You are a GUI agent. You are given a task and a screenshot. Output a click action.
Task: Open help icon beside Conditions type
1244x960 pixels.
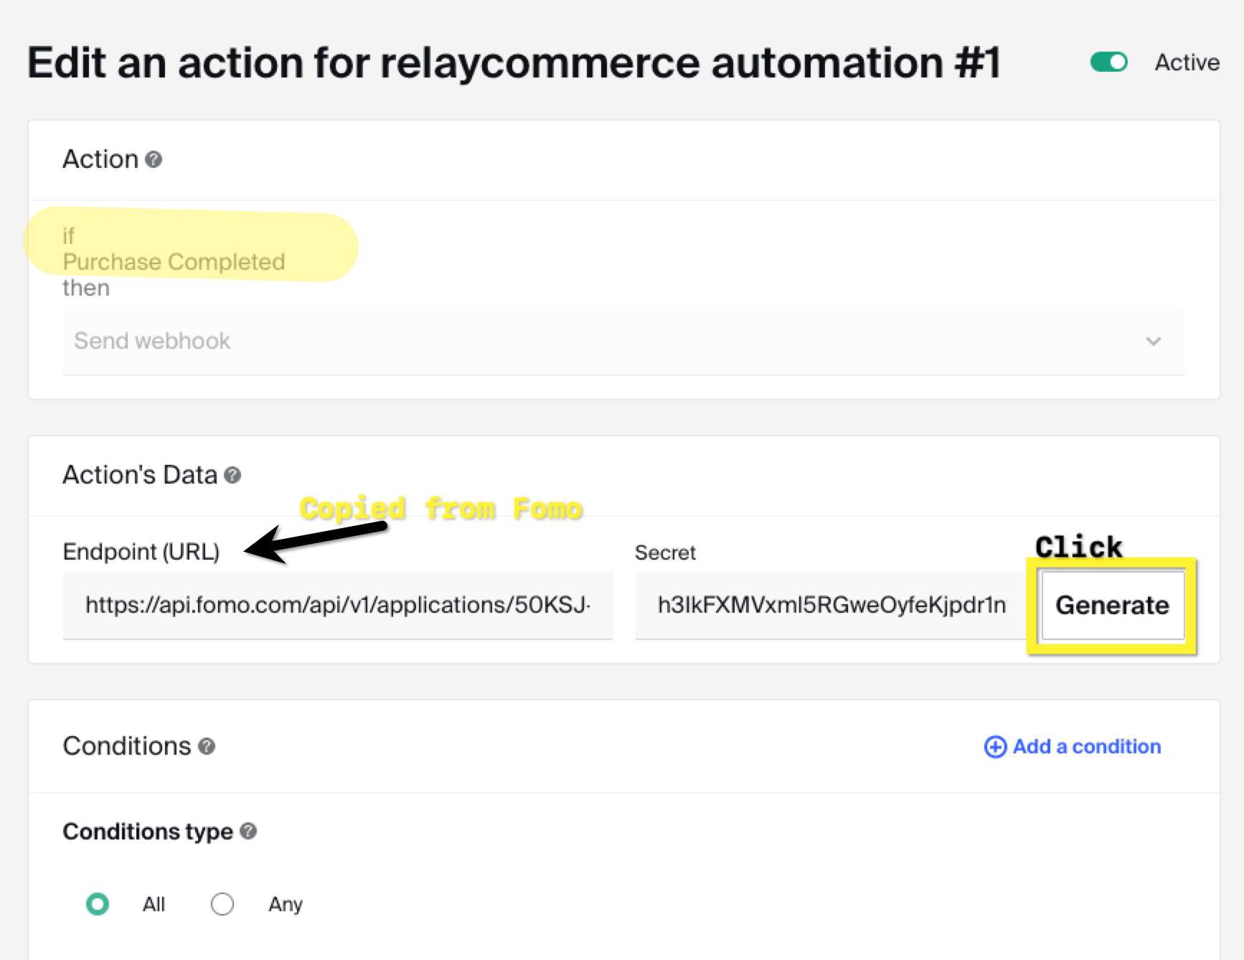(x=248, y=831)
